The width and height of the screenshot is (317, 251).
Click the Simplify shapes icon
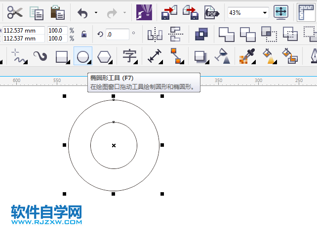point(290,34)
